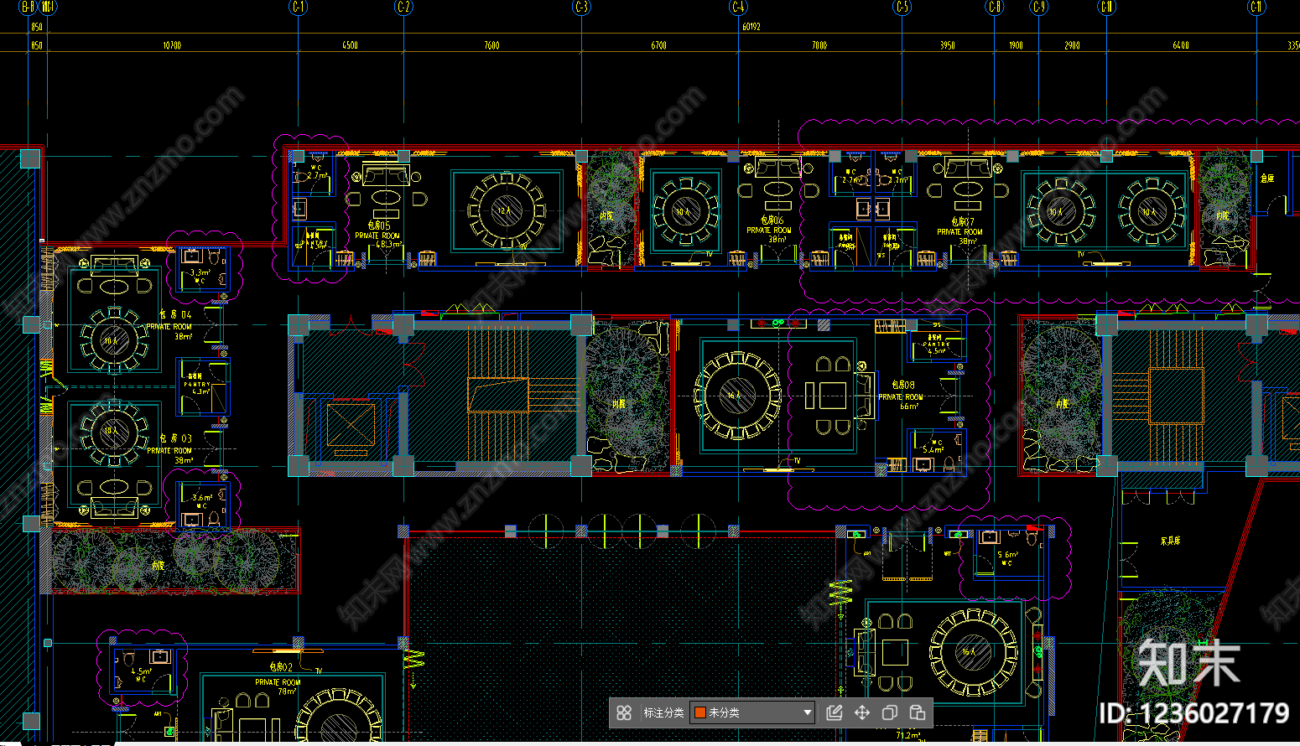The height and width of the screenshot is (746, 1300).
Task: Select the 3.3m² WC area text
Action: [x=200, y=272]
